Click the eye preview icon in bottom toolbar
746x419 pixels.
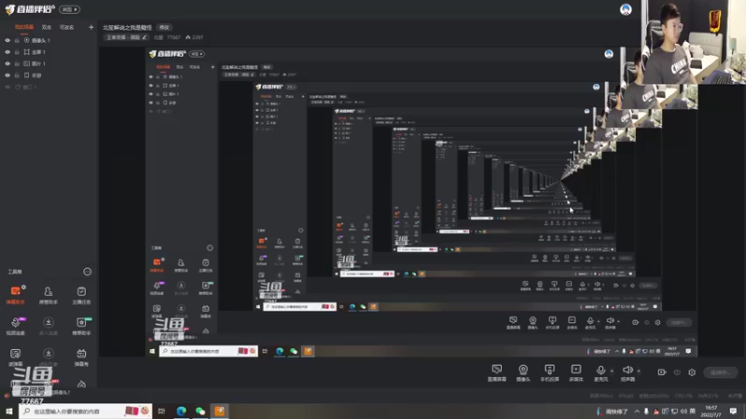pyautogui.click(x=677, y=372)
